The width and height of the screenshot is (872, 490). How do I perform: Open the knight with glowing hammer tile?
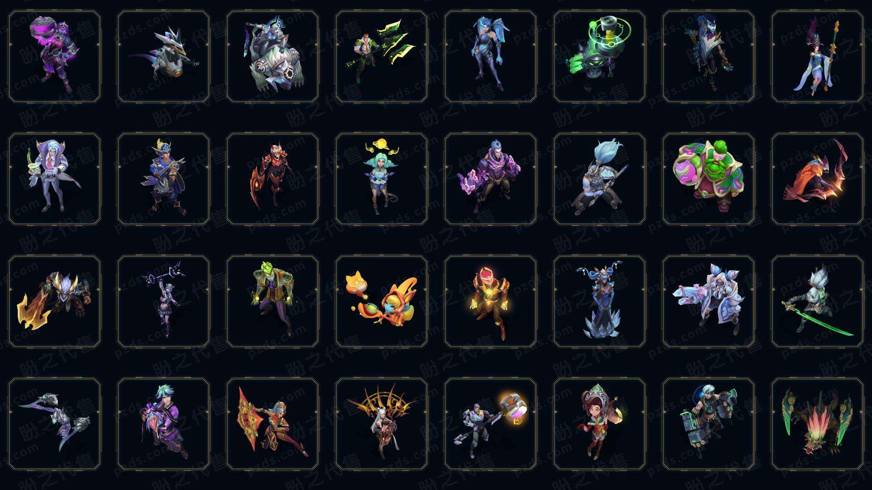(490, 424)
